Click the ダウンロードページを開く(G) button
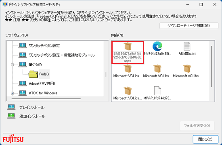Viewport: 222px width, 145px height. tap(189, 26)
